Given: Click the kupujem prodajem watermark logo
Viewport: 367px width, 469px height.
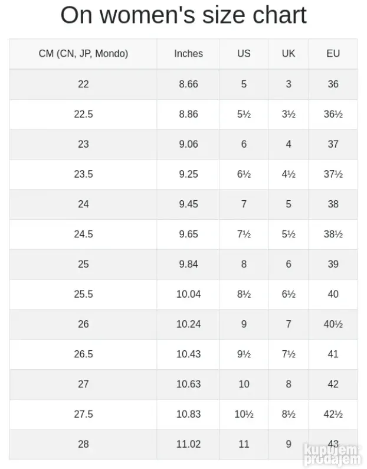Looking at the screenshot, I should [332, 455].
